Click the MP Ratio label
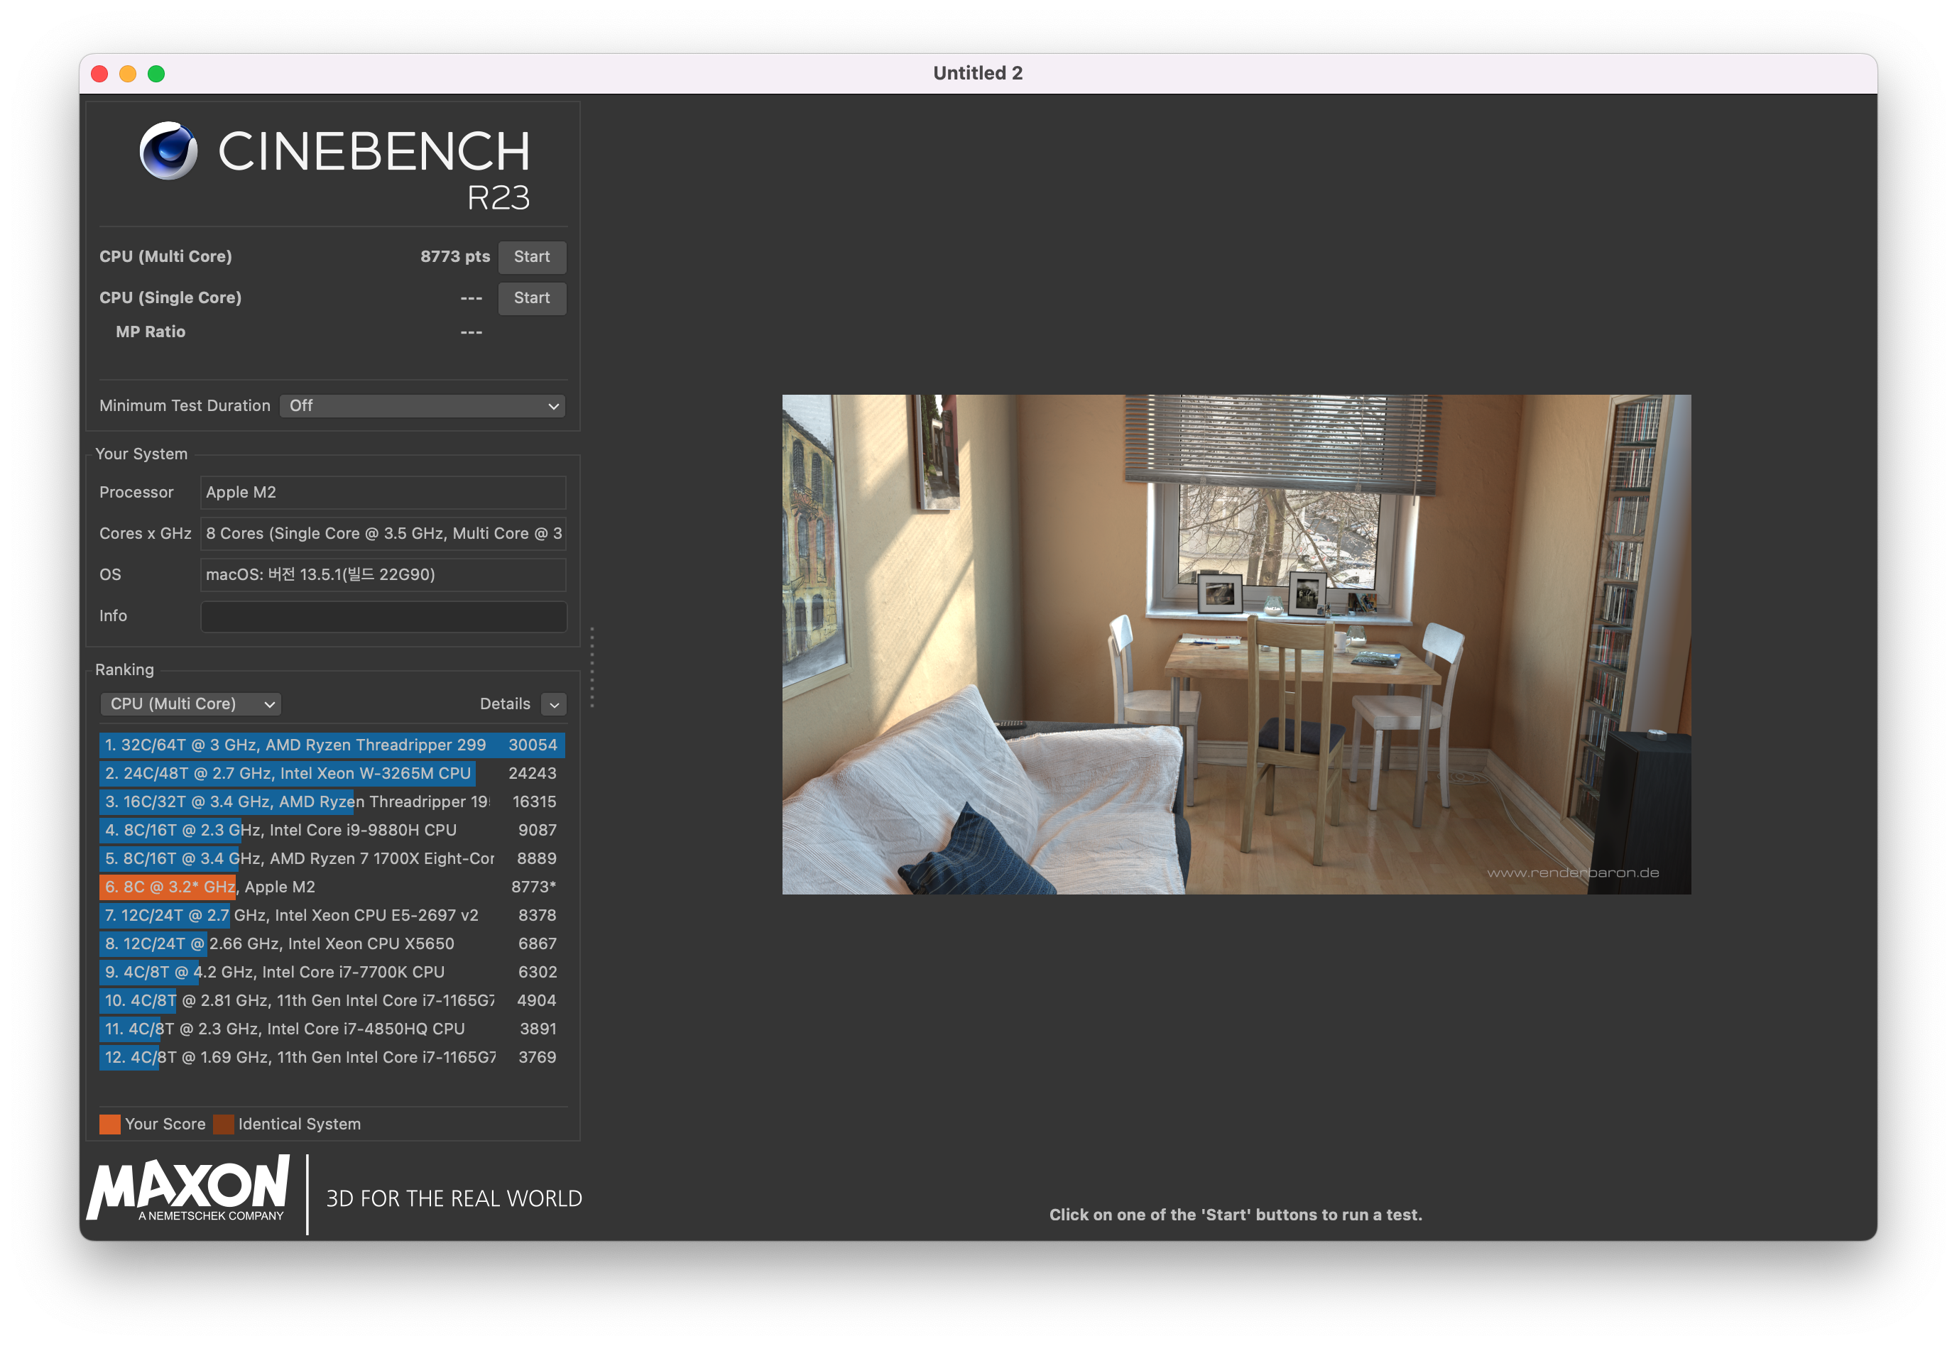The width and height of the screenshot is (1957, 1346). [x=150, y=332]
